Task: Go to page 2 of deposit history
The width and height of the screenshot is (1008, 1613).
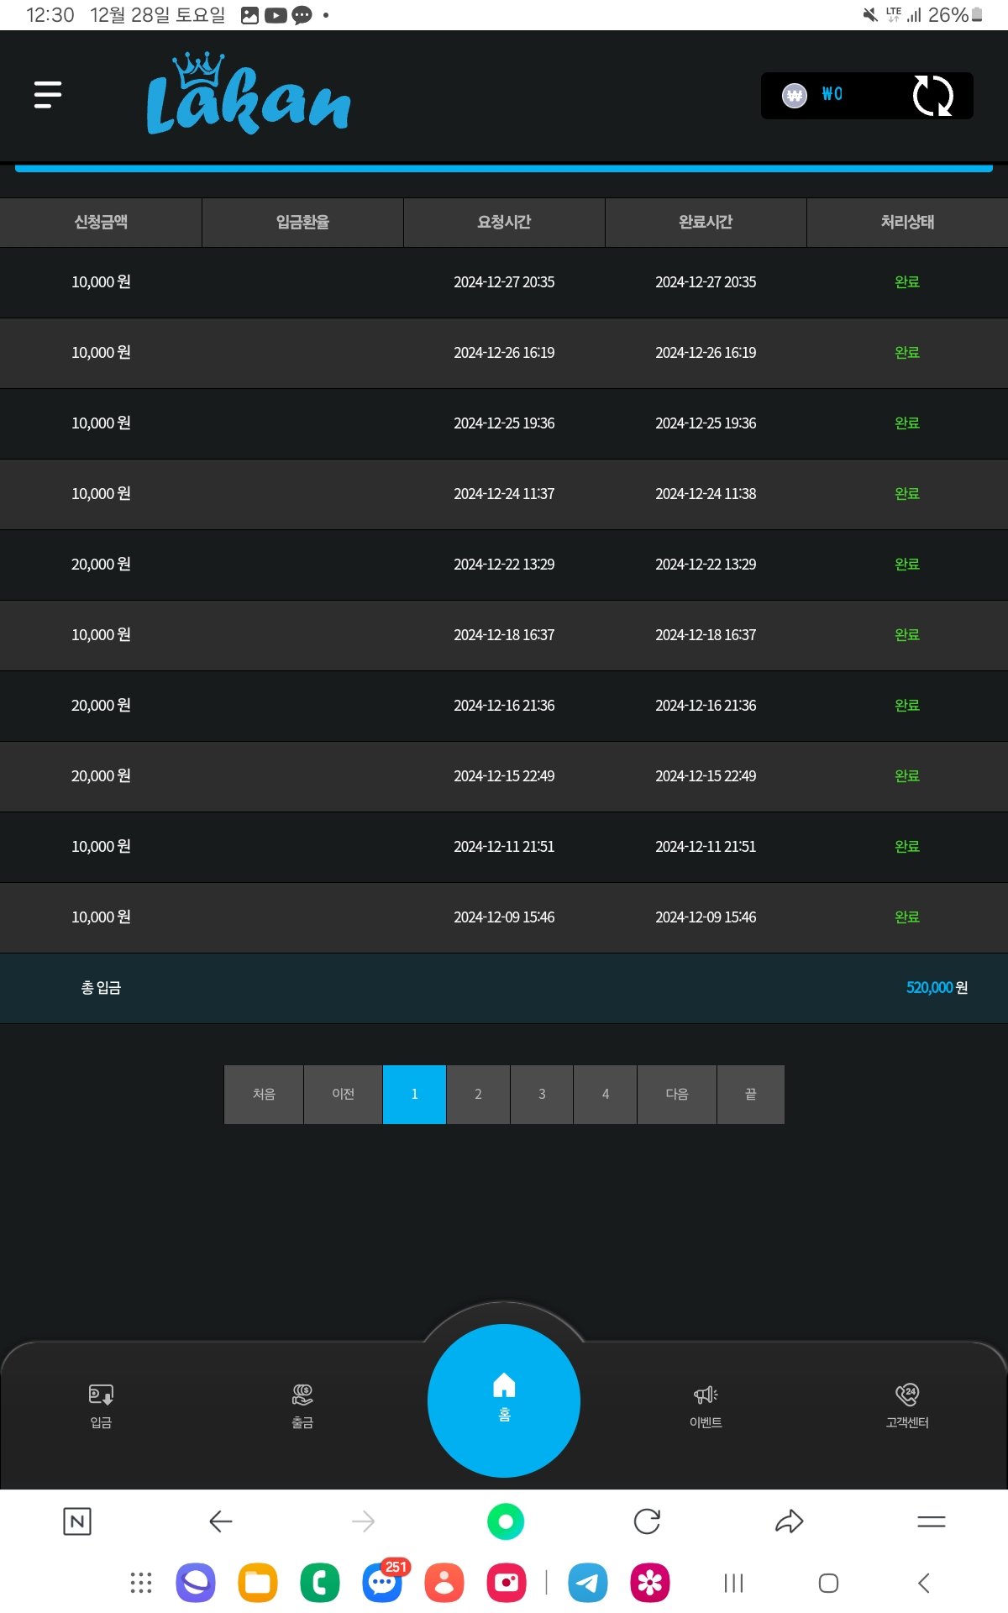Action: tap(478, 1094)
